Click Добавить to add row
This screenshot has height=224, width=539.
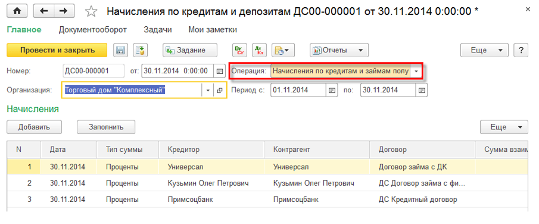[x=35, y=127]
